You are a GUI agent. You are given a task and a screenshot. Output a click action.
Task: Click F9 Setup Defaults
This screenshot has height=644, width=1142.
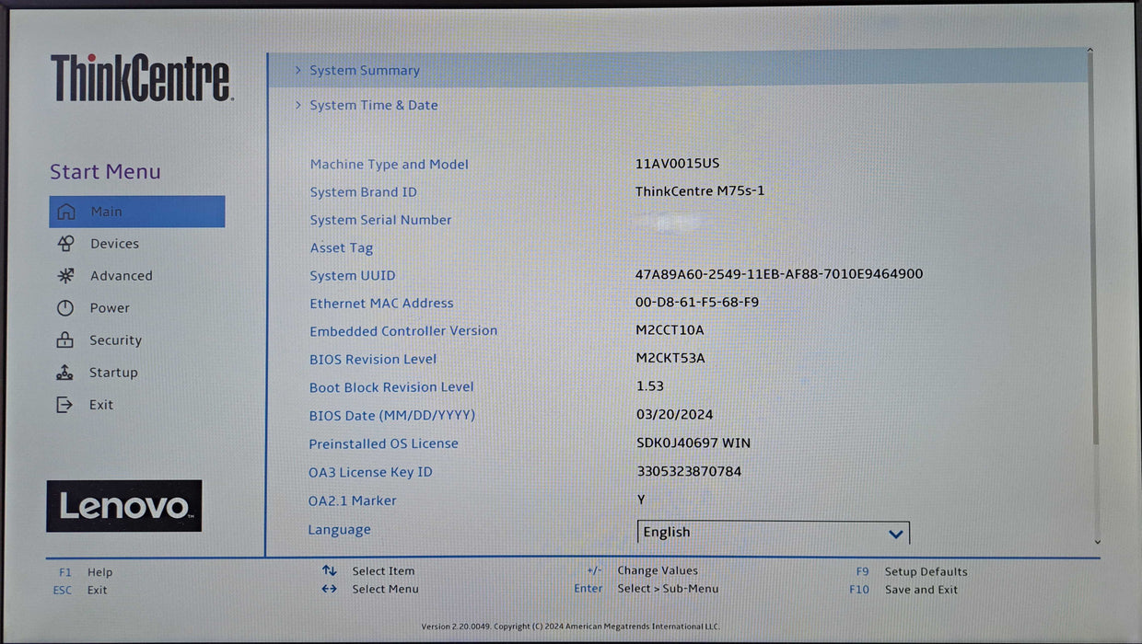912,571
